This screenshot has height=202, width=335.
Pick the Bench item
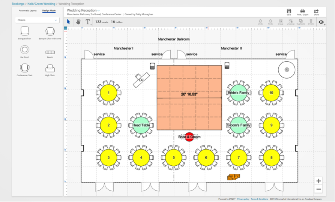(x=50, y=54)
